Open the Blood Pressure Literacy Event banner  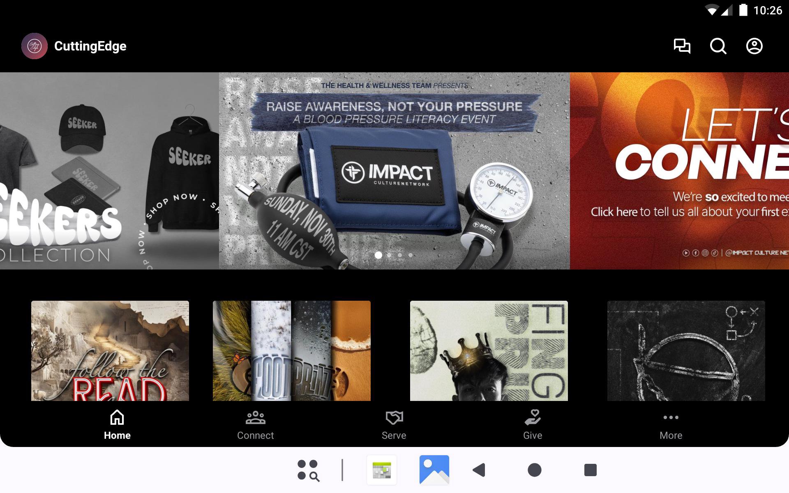click(394, 170)
